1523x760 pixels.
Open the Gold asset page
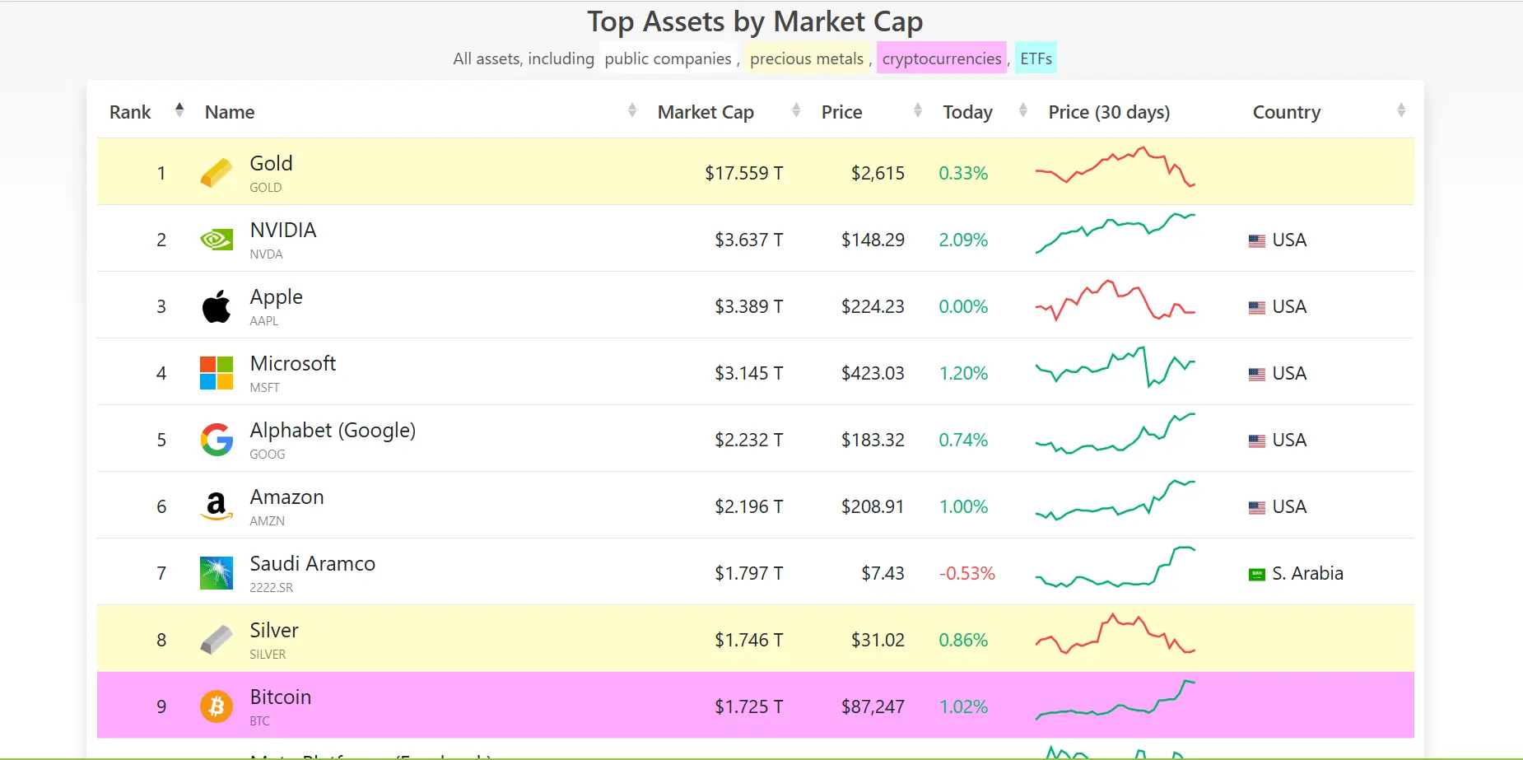(271, 163)
